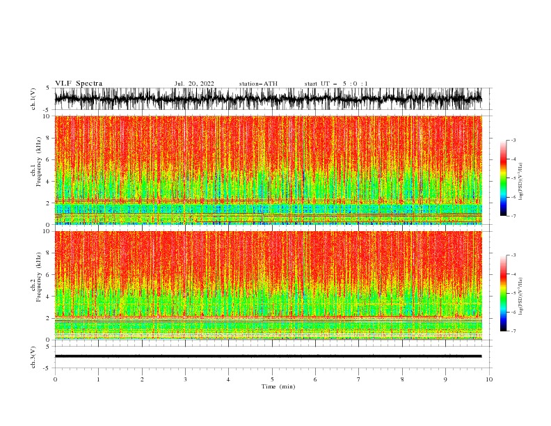Click the "ch.1 Frequency (kHz)" axis label

[36, 161]
